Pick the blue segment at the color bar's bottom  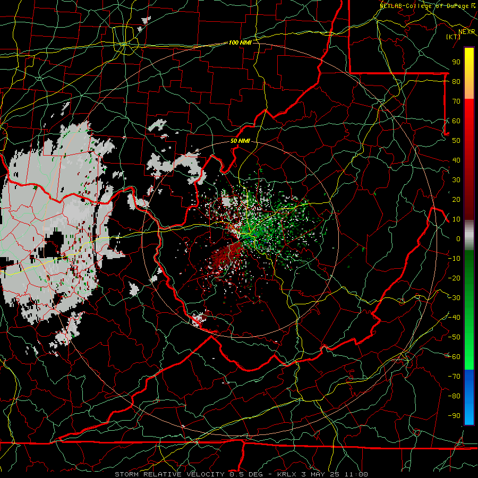469,397
